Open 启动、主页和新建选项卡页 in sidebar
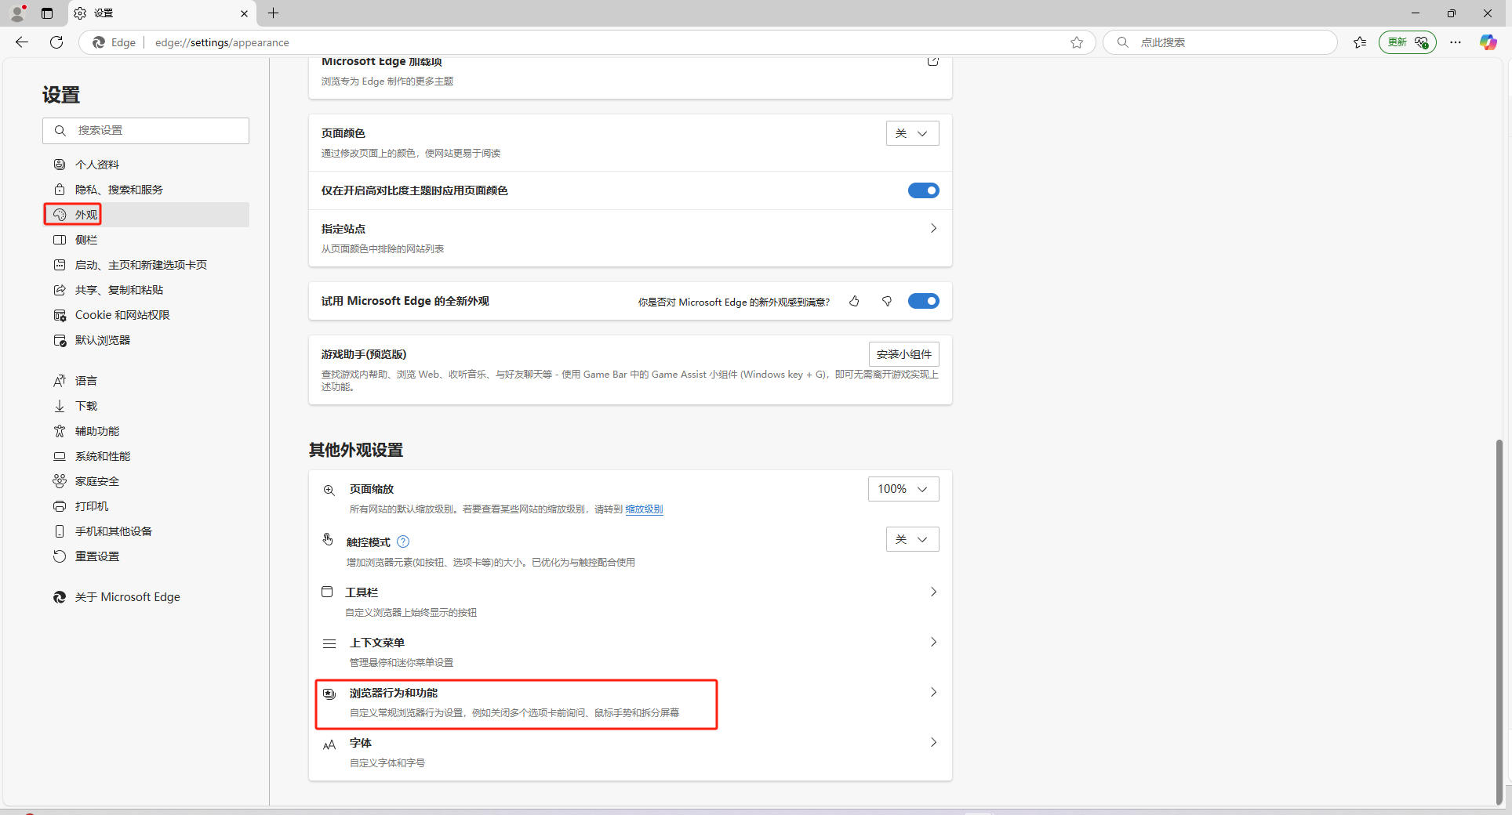The image size is (1512, 815). [146, 265]
